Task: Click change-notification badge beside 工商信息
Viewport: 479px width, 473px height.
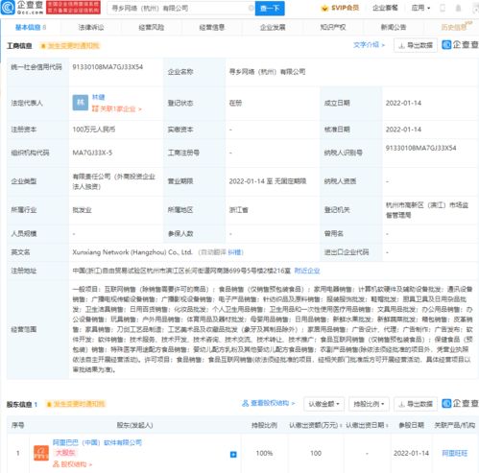Action: point(70,46)
